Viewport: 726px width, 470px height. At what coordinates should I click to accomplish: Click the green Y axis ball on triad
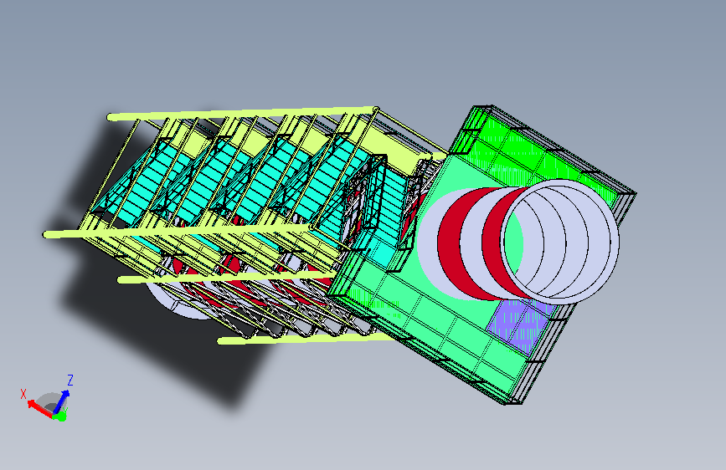click(60, 416)
